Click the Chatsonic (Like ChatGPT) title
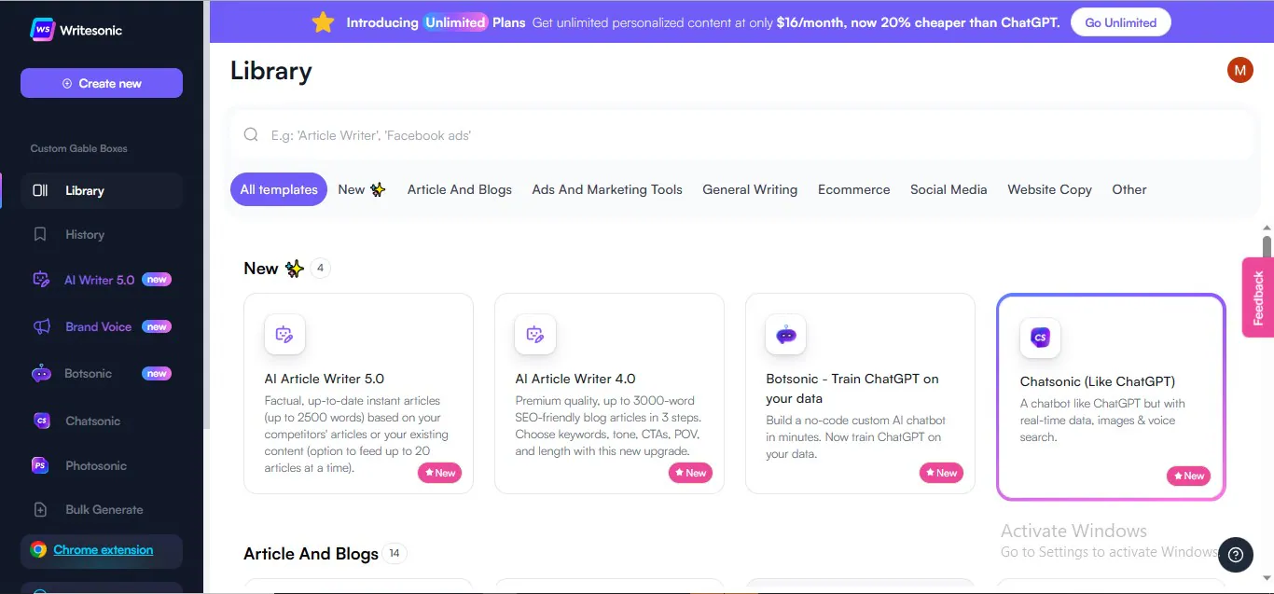The height and width of the screenshot is (594, 1274). point(1098,381)
